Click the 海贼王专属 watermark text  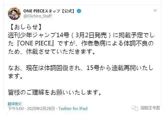151,108
